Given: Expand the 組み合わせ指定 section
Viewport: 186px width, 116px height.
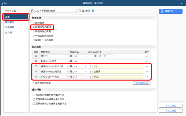Looking at the screenshot, I should pos(33,83).
